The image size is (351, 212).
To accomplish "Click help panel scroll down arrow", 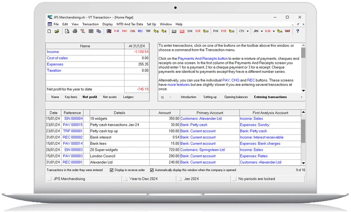I will coord(303,91).
